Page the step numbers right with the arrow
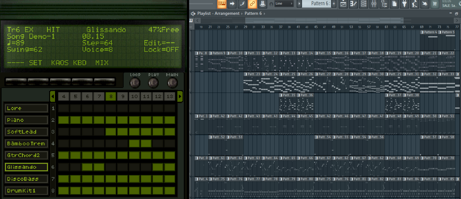This screenshot has width=461, height=199. [180, 97]
